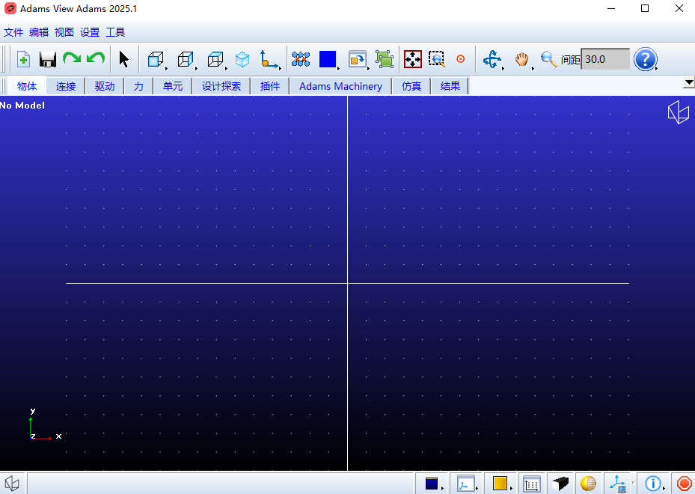Open the 文件 menu

pos(13,32)
